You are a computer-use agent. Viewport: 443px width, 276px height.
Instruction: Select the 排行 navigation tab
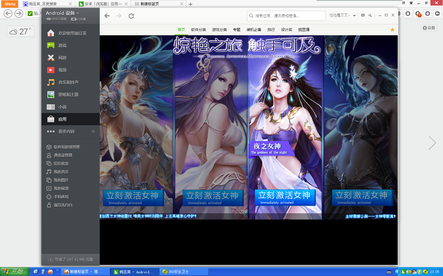tap(271, 30)
